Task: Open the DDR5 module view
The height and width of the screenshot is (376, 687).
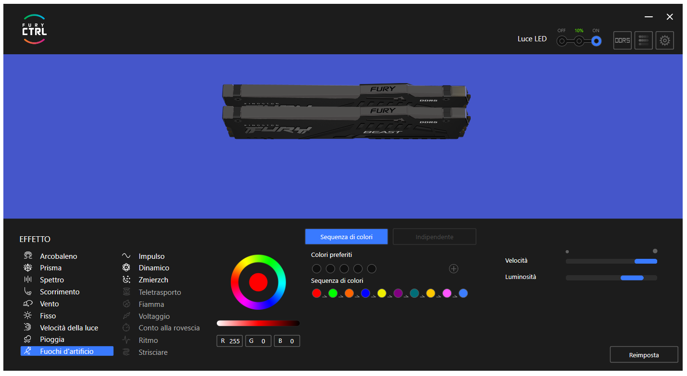Action: coord(623,41)
